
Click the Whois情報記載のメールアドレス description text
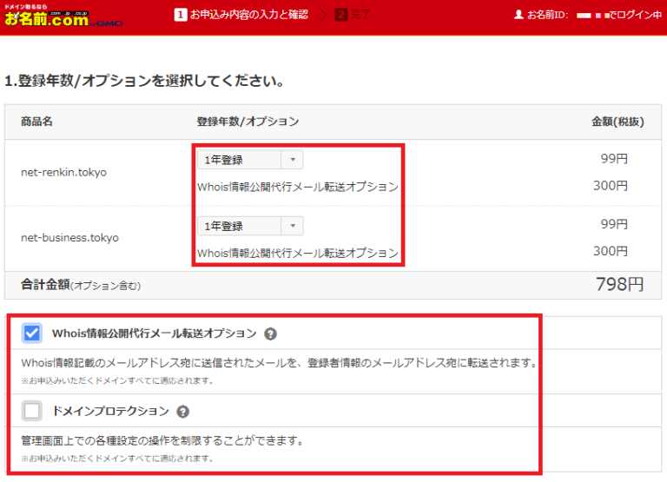click(279, 363)
